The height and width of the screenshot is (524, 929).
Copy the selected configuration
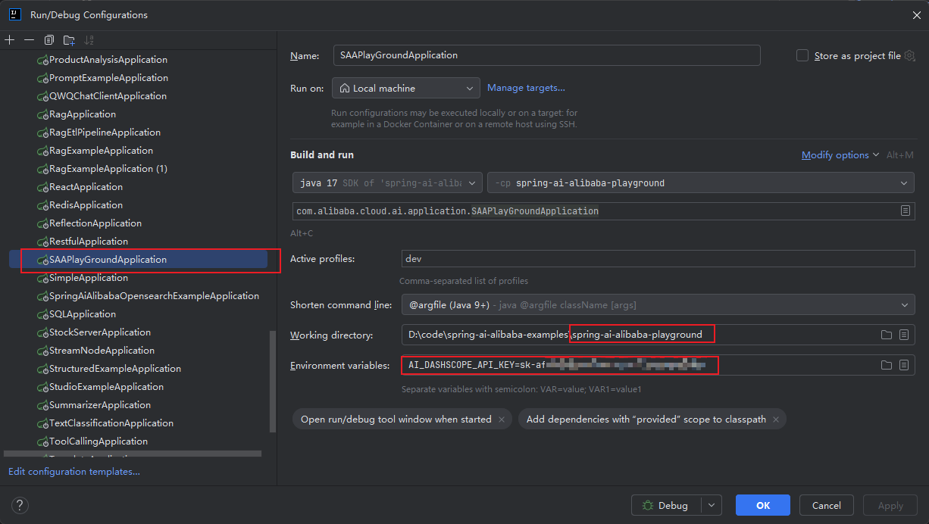pyautogui.click(x=49, y=40)
